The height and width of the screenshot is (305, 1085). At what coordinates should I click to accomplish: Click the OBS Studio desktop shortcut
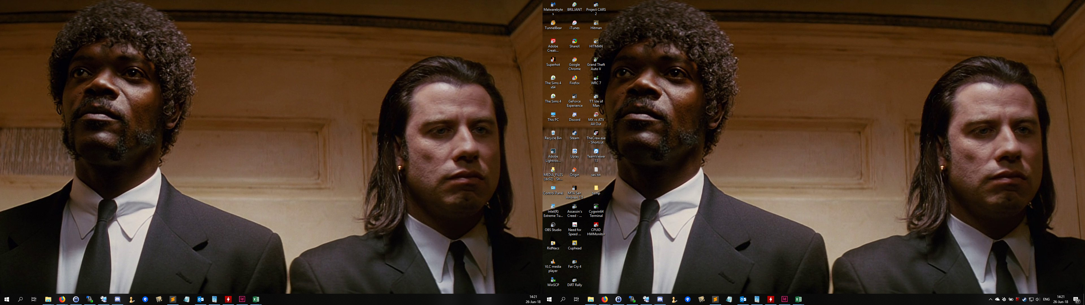(553, 227)
